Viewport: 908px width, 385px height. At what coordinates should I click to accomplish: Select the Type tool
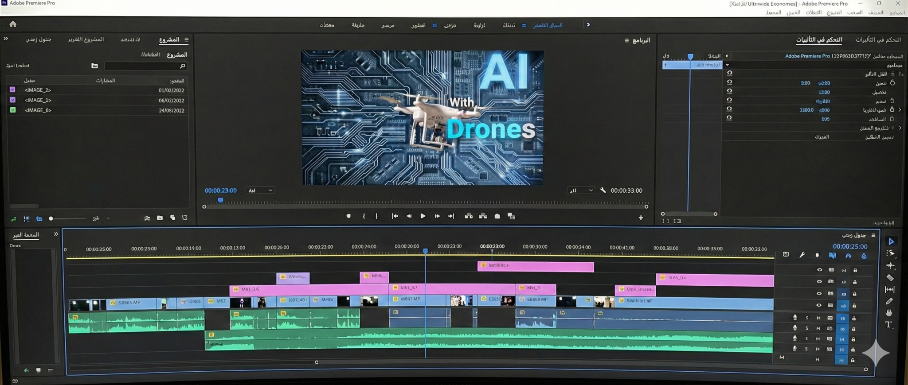pos(888,325)
